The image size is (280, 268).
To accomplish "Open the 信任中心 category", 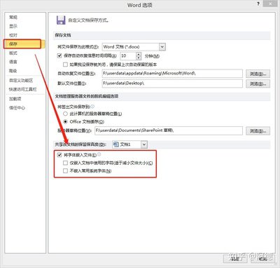I will point(17,108).
